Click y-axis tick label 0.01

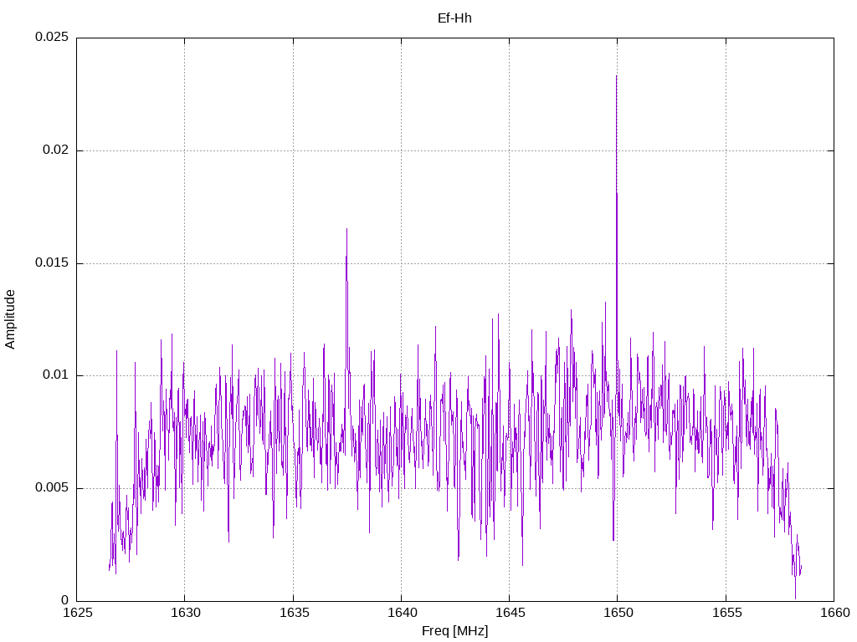56,374
